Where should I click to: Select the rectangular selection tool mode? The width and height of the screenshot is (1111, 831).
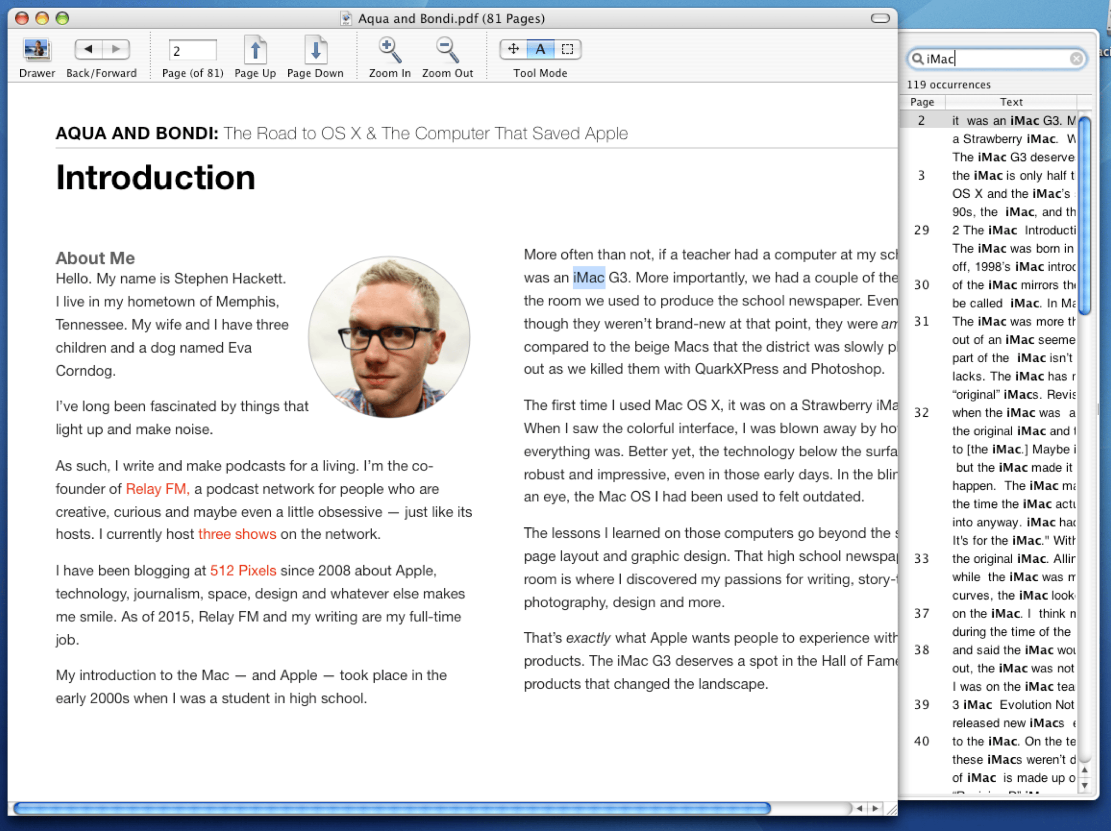568,49
